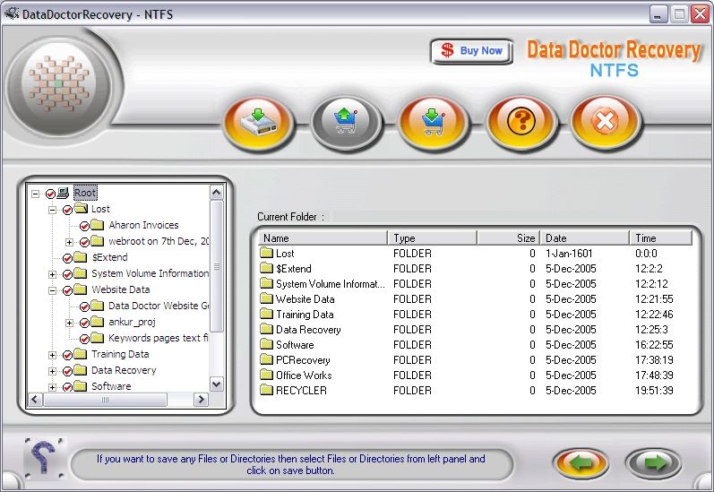
Task: Click the grey cart with up arrow button
Action: pos(347,123)
